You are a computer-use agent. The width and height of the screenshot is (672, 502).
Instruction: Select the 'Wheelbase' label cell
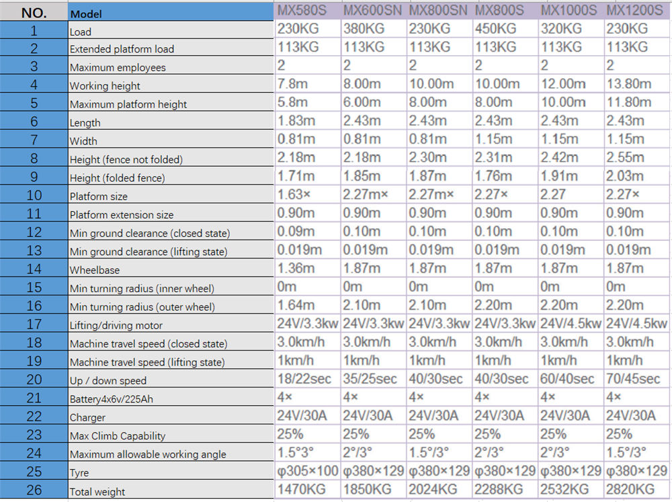tap(171, 270)
